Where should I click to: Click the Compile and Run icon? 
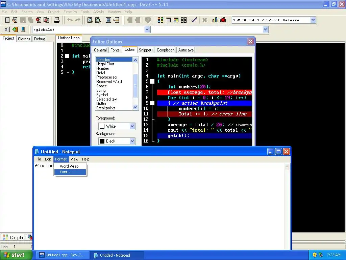(176, 20)
